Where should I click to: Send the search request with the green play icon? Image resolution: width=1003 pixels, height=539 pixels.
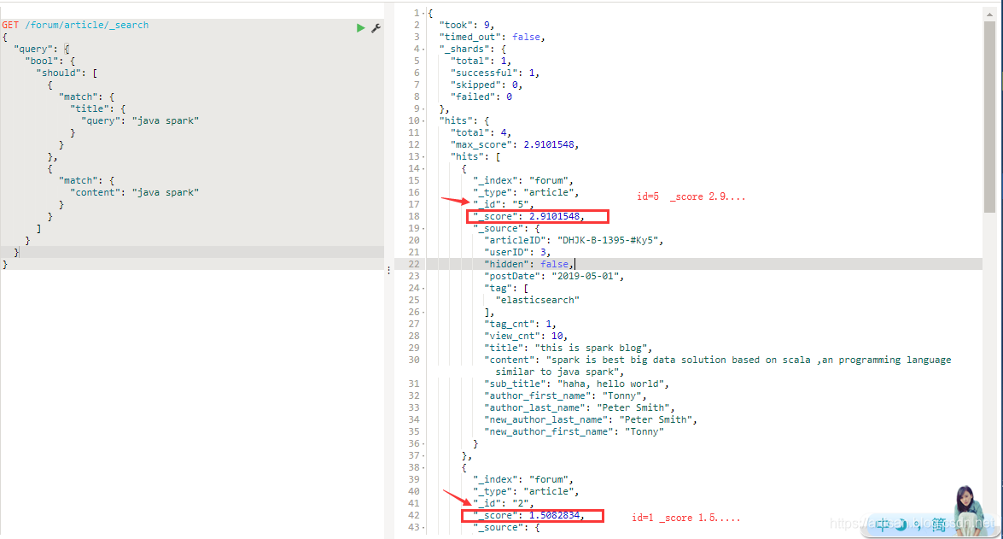360,27
